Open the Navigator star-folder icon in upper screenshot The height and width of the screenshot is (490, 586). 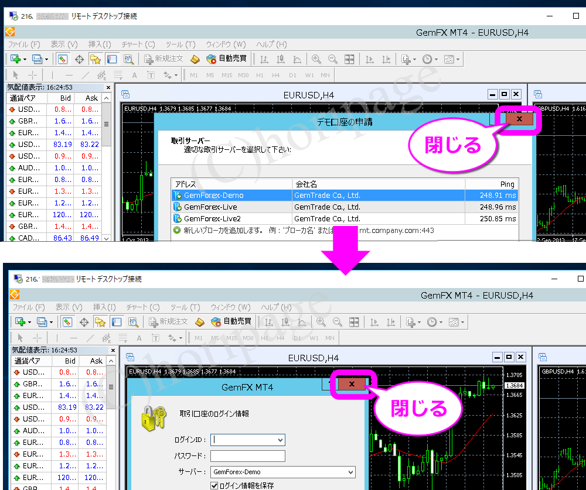(96, 59)
